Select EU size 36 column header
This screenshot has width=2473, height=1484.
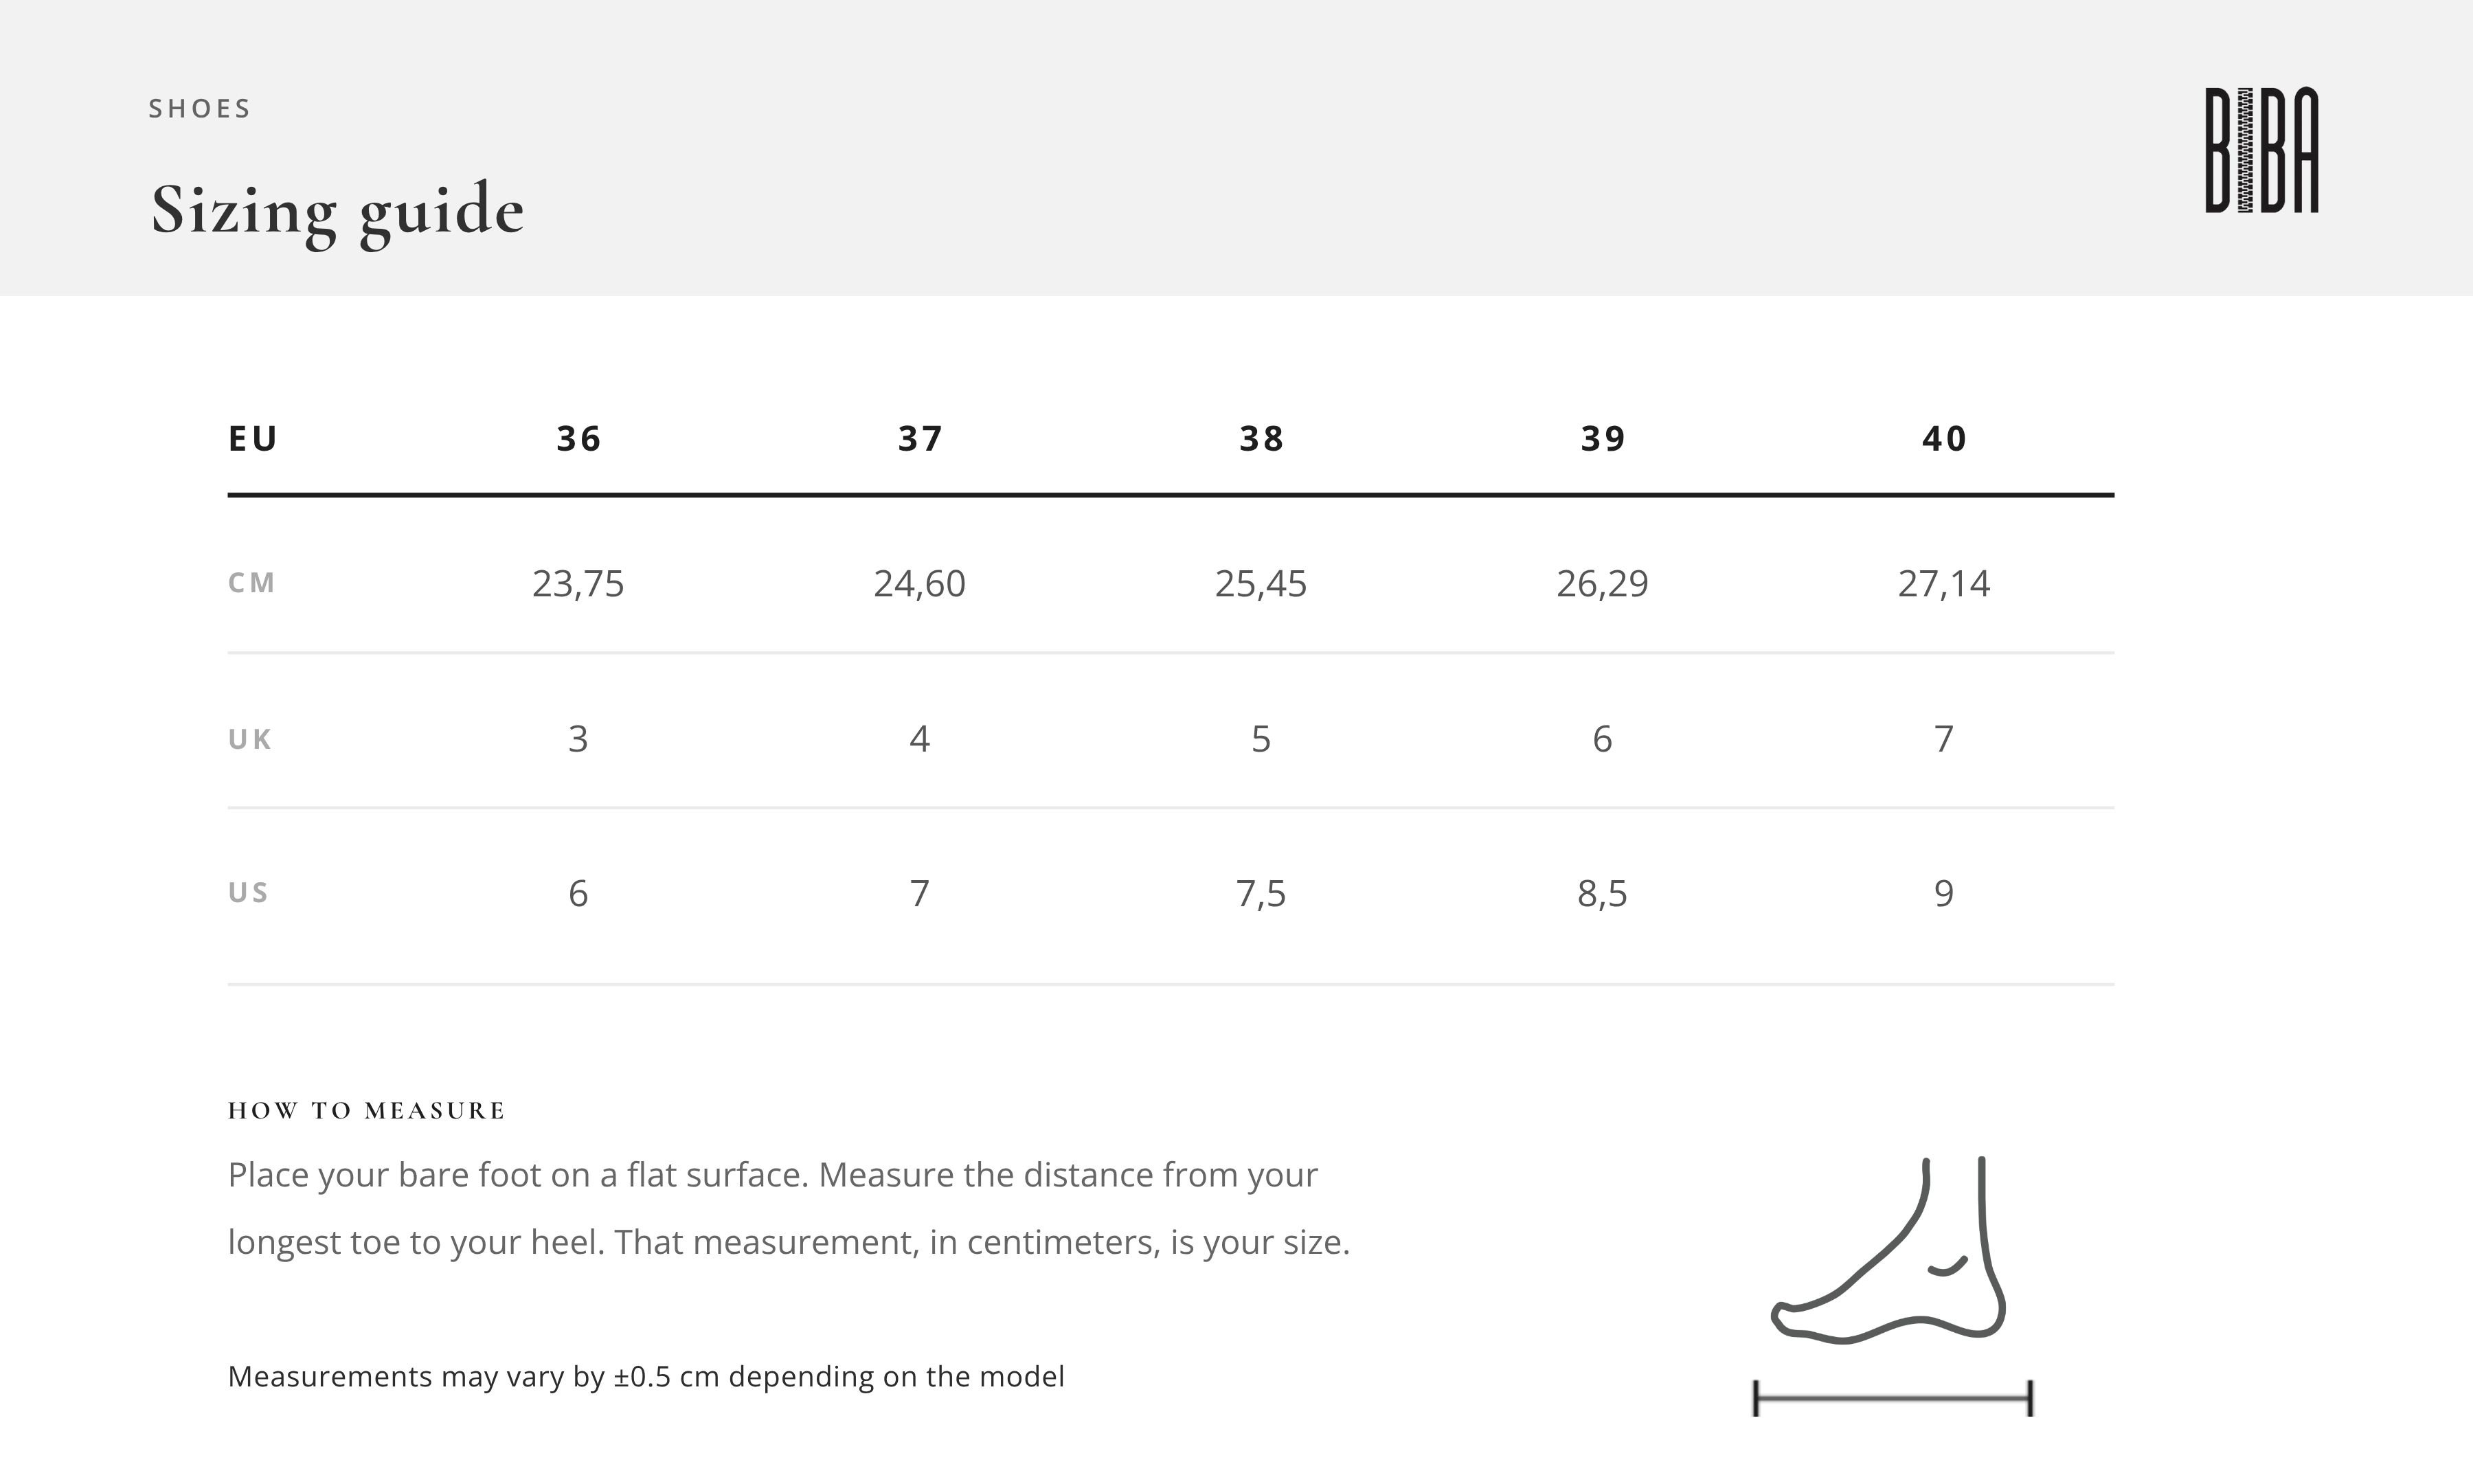[x=579, y=439]
